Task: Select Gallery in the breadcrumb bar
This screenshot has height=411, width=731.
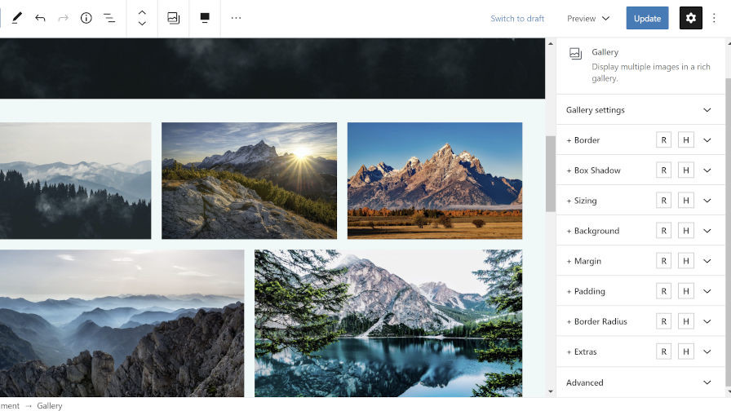Action: [49, 405]
